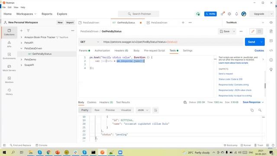Open the settings gear icon

[x=229, y=14]
